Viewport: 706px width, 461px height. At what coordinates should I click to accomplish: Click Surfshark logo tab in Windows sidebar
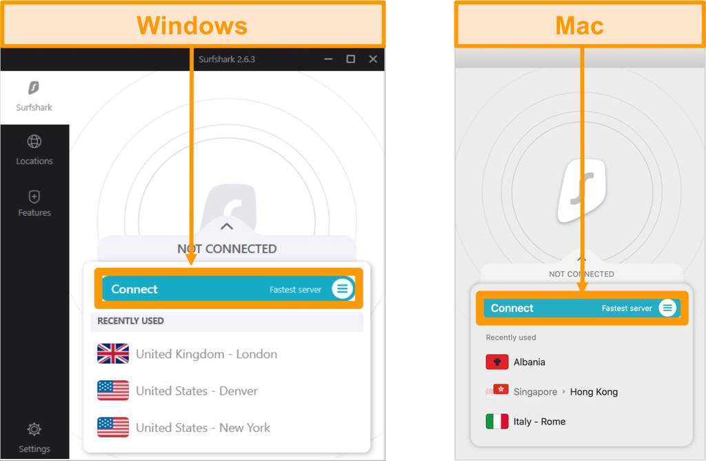coord(34,97)
